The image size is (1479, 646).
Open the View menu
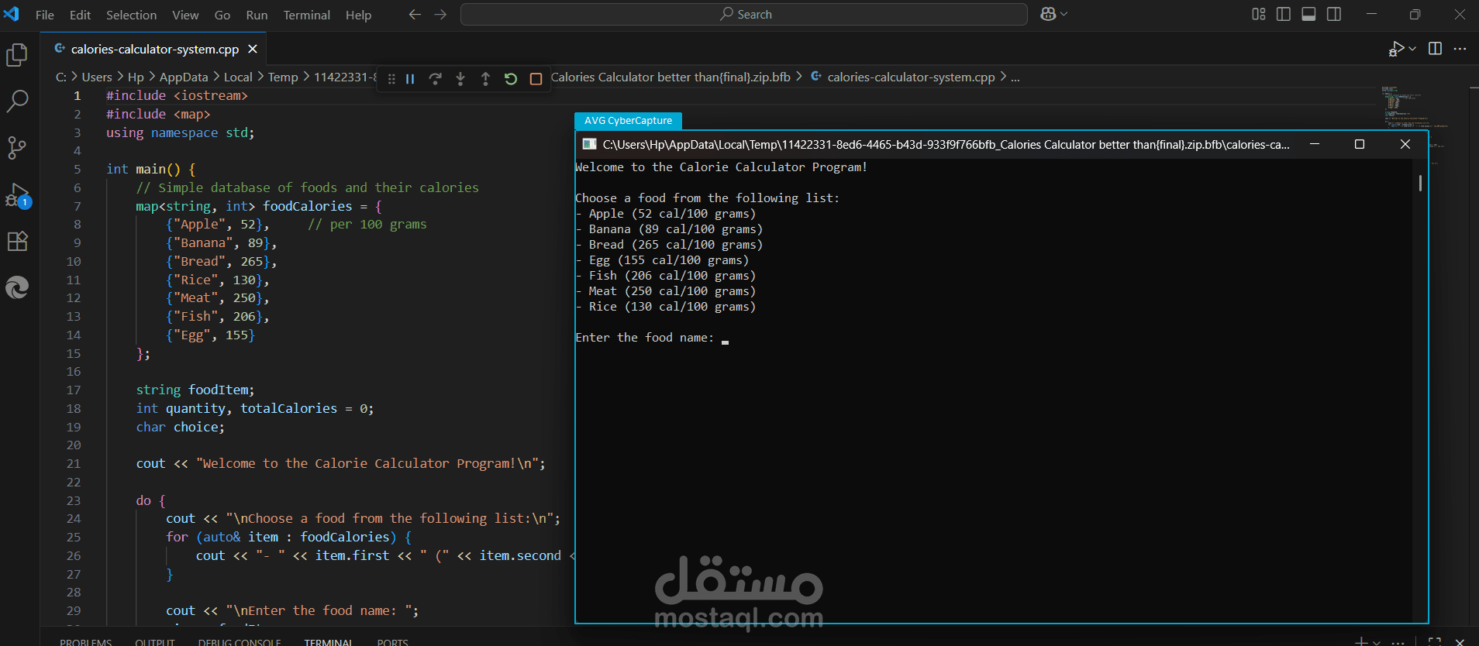(185, 15)
